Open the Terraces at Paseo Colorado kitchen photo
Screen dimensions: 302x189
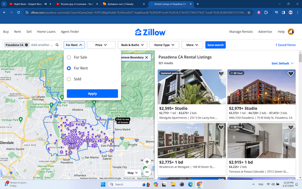click(x=261, y=141)
